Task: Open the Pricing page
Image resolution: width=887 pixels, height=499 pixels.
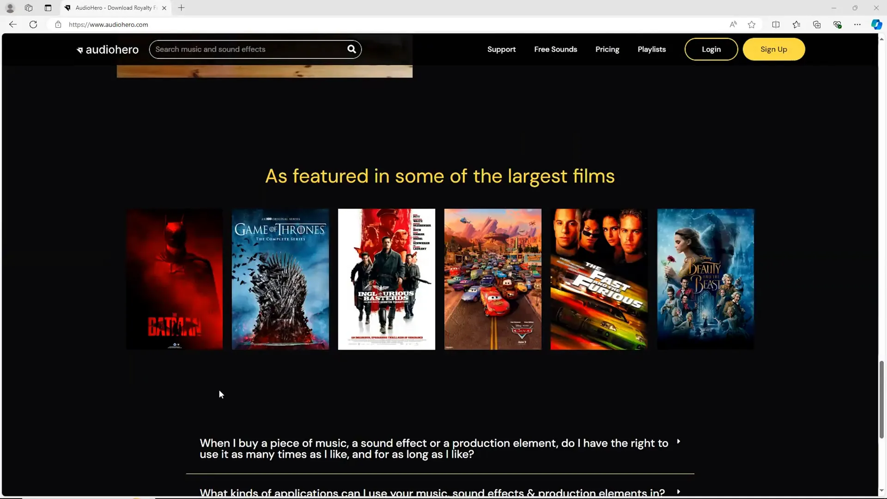Action: click(607, 49)
